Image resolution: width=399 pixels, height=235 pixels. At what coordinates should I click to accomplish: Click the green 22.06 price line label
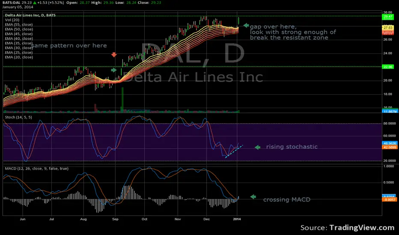(x=388, y=67)
